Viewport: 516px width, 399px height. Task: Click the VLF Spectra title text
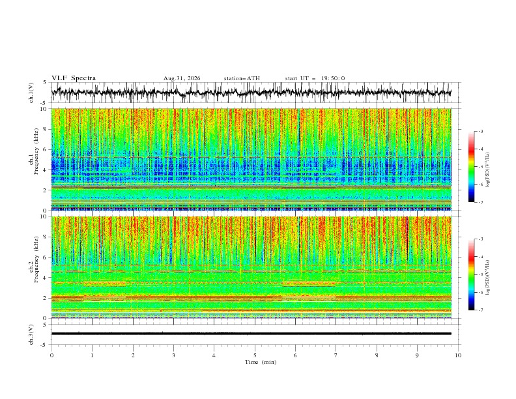74,78
